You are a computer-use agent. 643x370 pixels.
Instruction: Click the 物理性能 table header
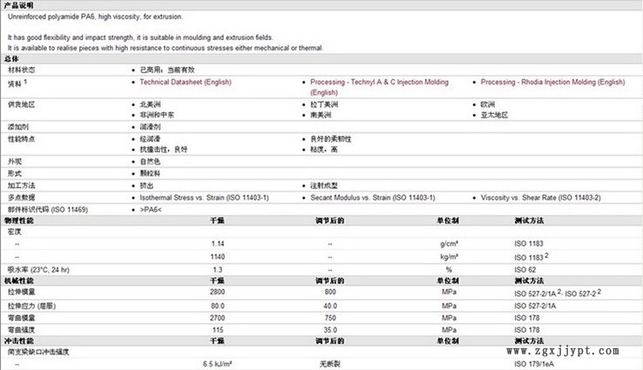[x=19, y=221]
